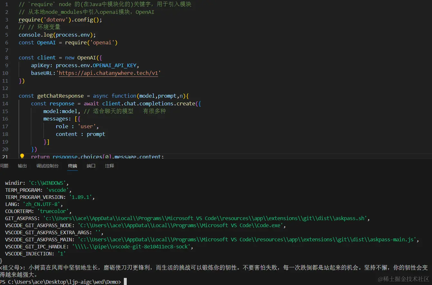Click the 环境变量 comment on line 4

(x=40, y=27)
